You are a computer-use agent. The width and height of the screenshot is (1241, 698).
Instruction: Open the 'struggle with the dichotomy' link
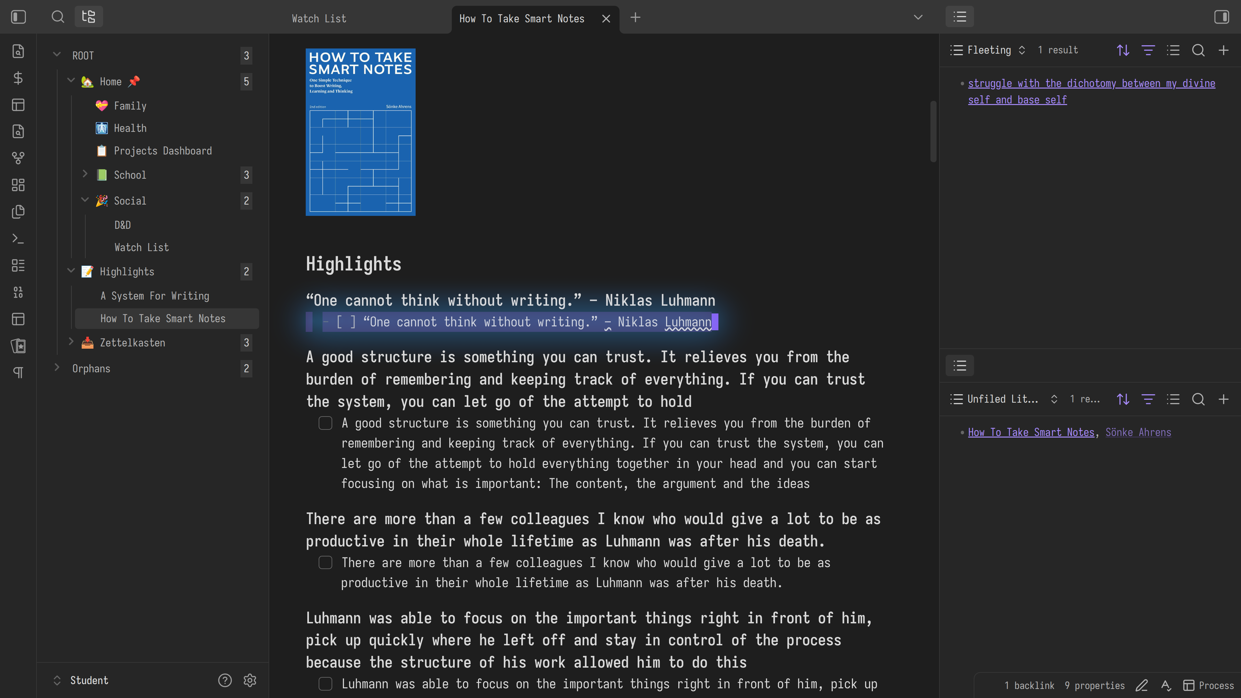[x=1091, y=91]
